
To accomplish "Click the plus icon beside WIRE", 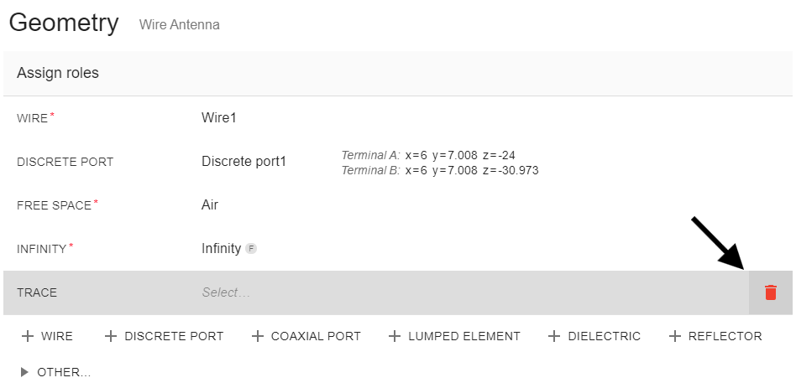I will pos(28,336).
